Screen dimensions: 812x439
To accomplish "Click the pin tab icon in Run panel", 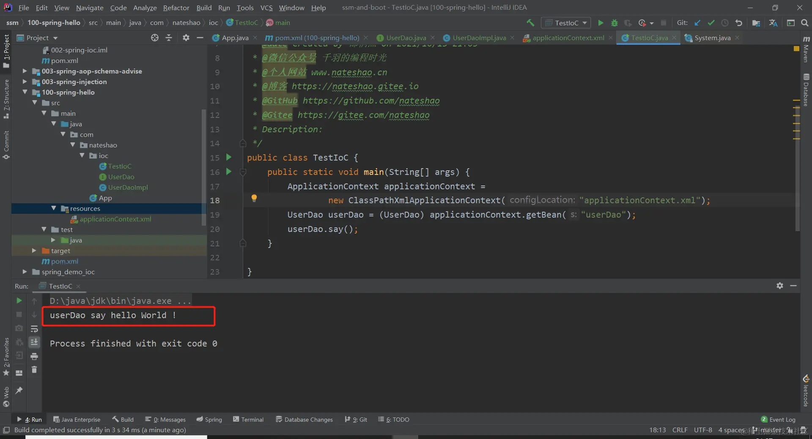I will pos(19,390).
